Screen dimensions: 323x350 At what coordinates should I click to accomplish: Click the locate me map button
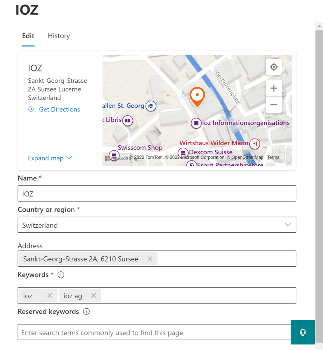(274, 67)
